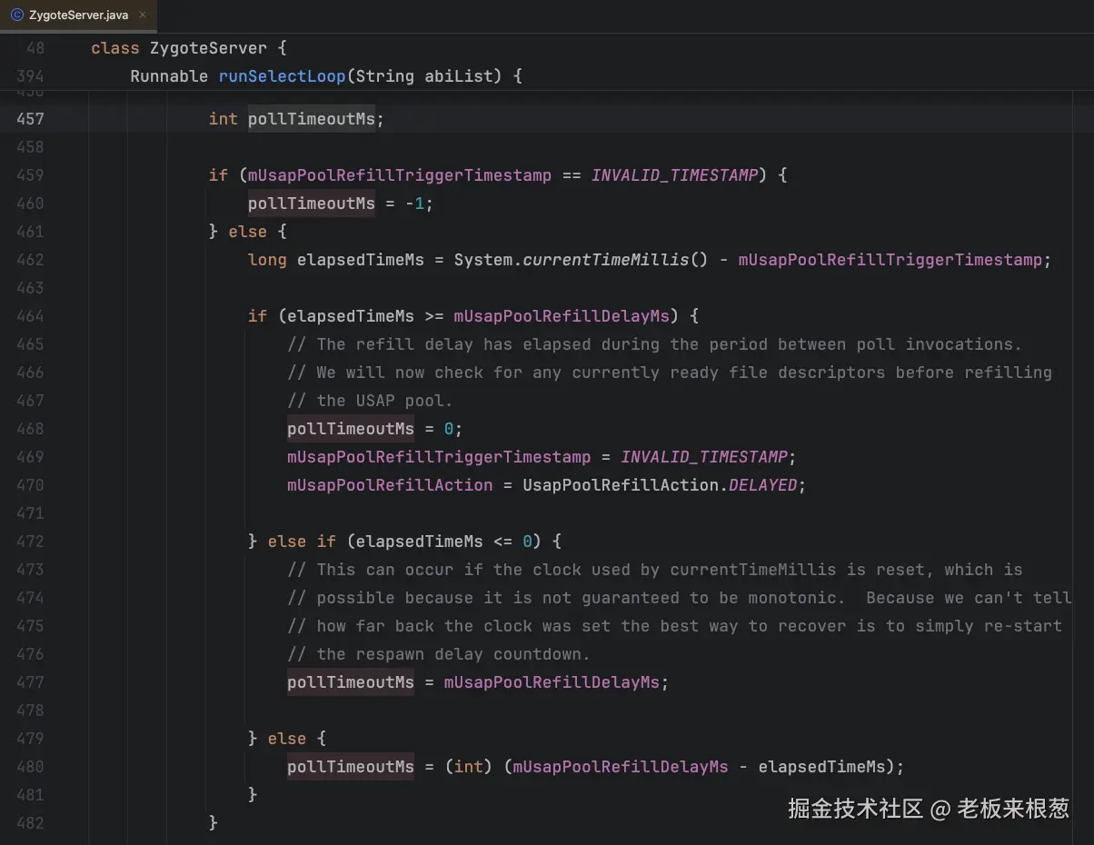Click mUsapPoolRefillDelayMs on line 477
The height and width of the screenshot is (845, 1094).
552,682
